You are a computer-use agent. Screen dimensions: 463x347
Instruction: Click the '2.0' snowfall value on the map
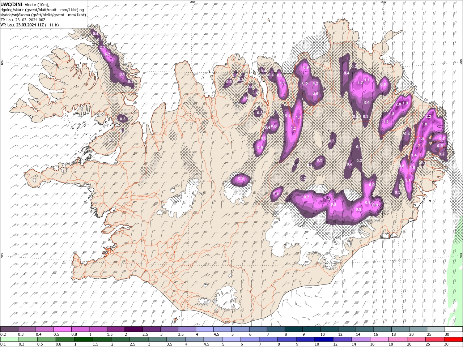click(x=398, y=104)
